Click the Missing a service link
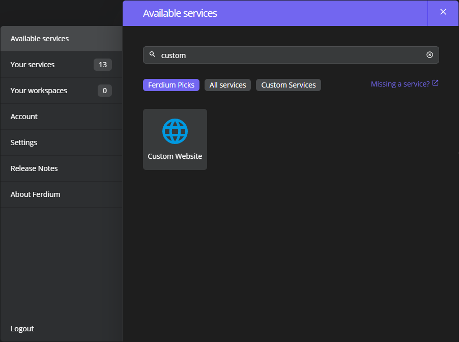The height and width of the screenshot is (342, 459). point(400,83)
